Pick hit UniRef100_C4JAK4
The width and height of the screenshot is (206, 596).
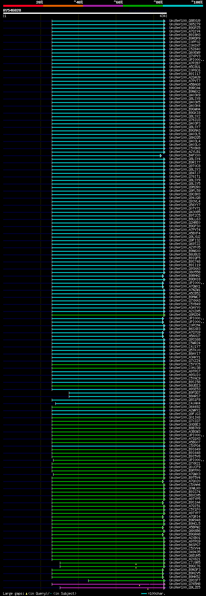pyautogui.click(x=185, y=403)
